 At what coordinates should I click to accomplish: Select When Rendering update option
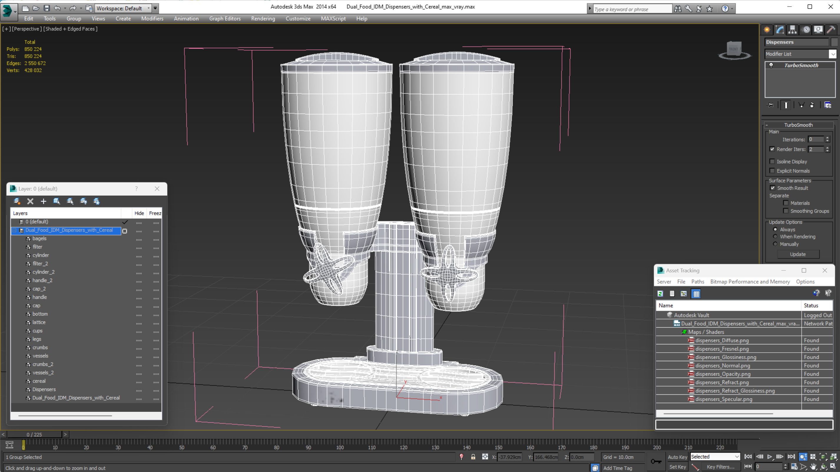776,237
